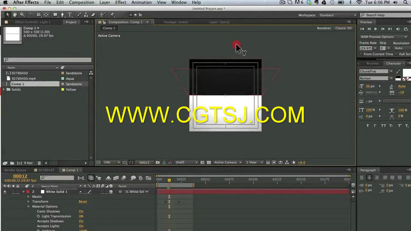The image size is (411, 231).
Task: Open the Graph Editor icon
Action: [148, 178]
